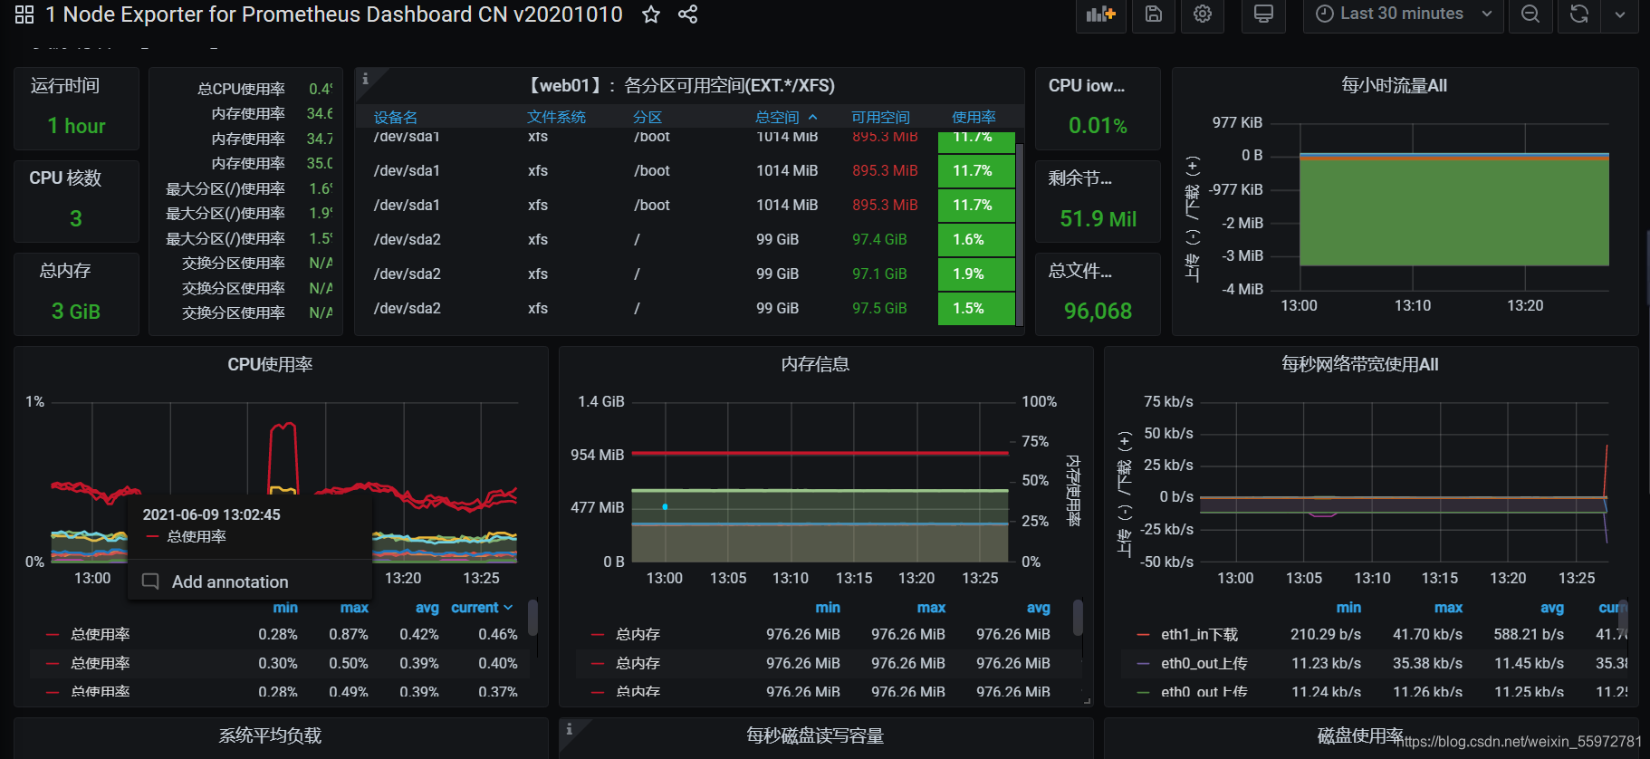Sort bandwidth legend by avg column
The height and width of the screenshot is (759, 1650).
[x=1552, y=608]
